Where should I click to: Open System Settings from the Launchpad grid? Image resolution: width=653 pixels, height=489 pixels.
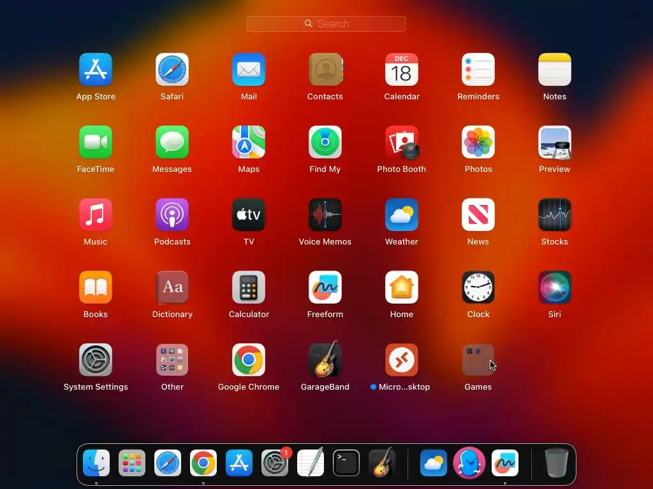pyautogui.click(x=96, y=360)
